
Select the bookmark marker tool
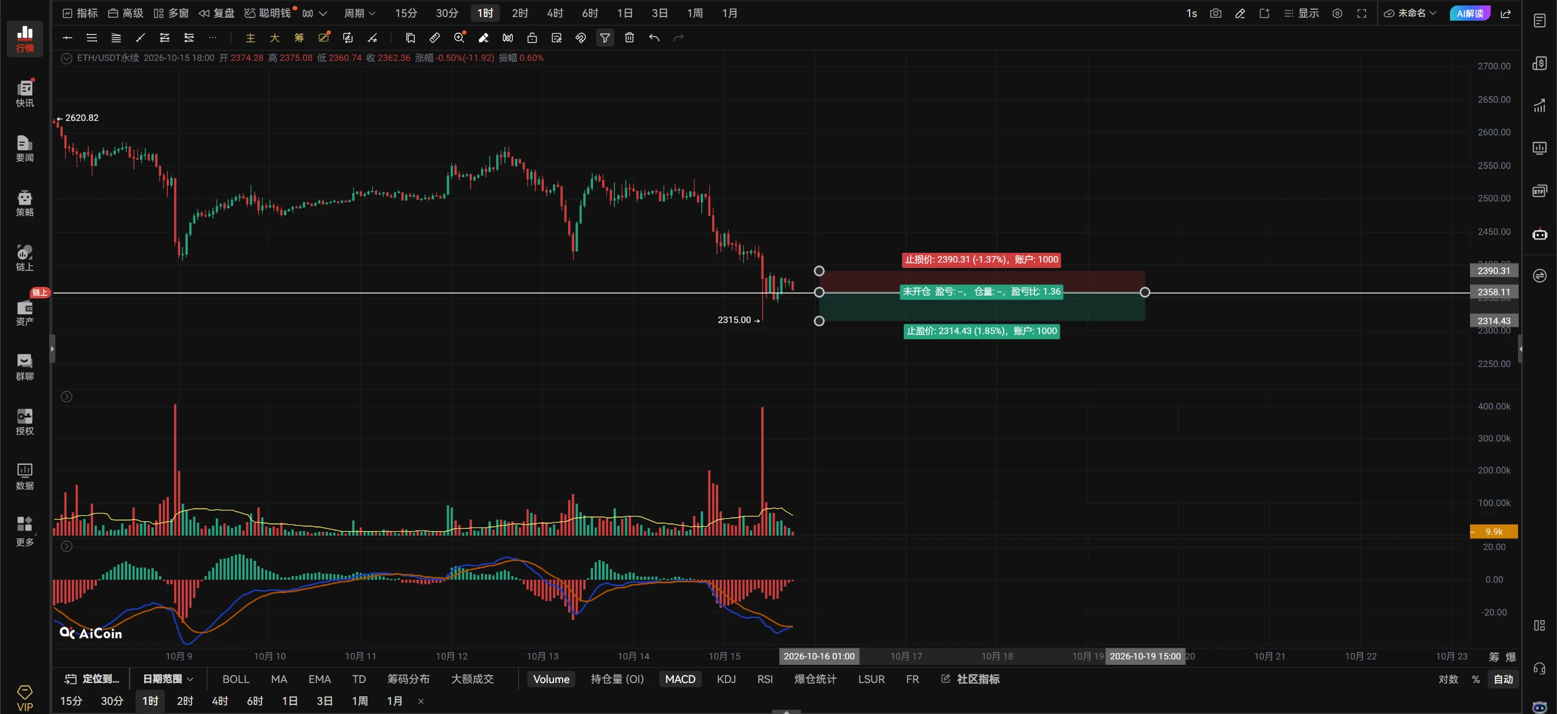410,38
